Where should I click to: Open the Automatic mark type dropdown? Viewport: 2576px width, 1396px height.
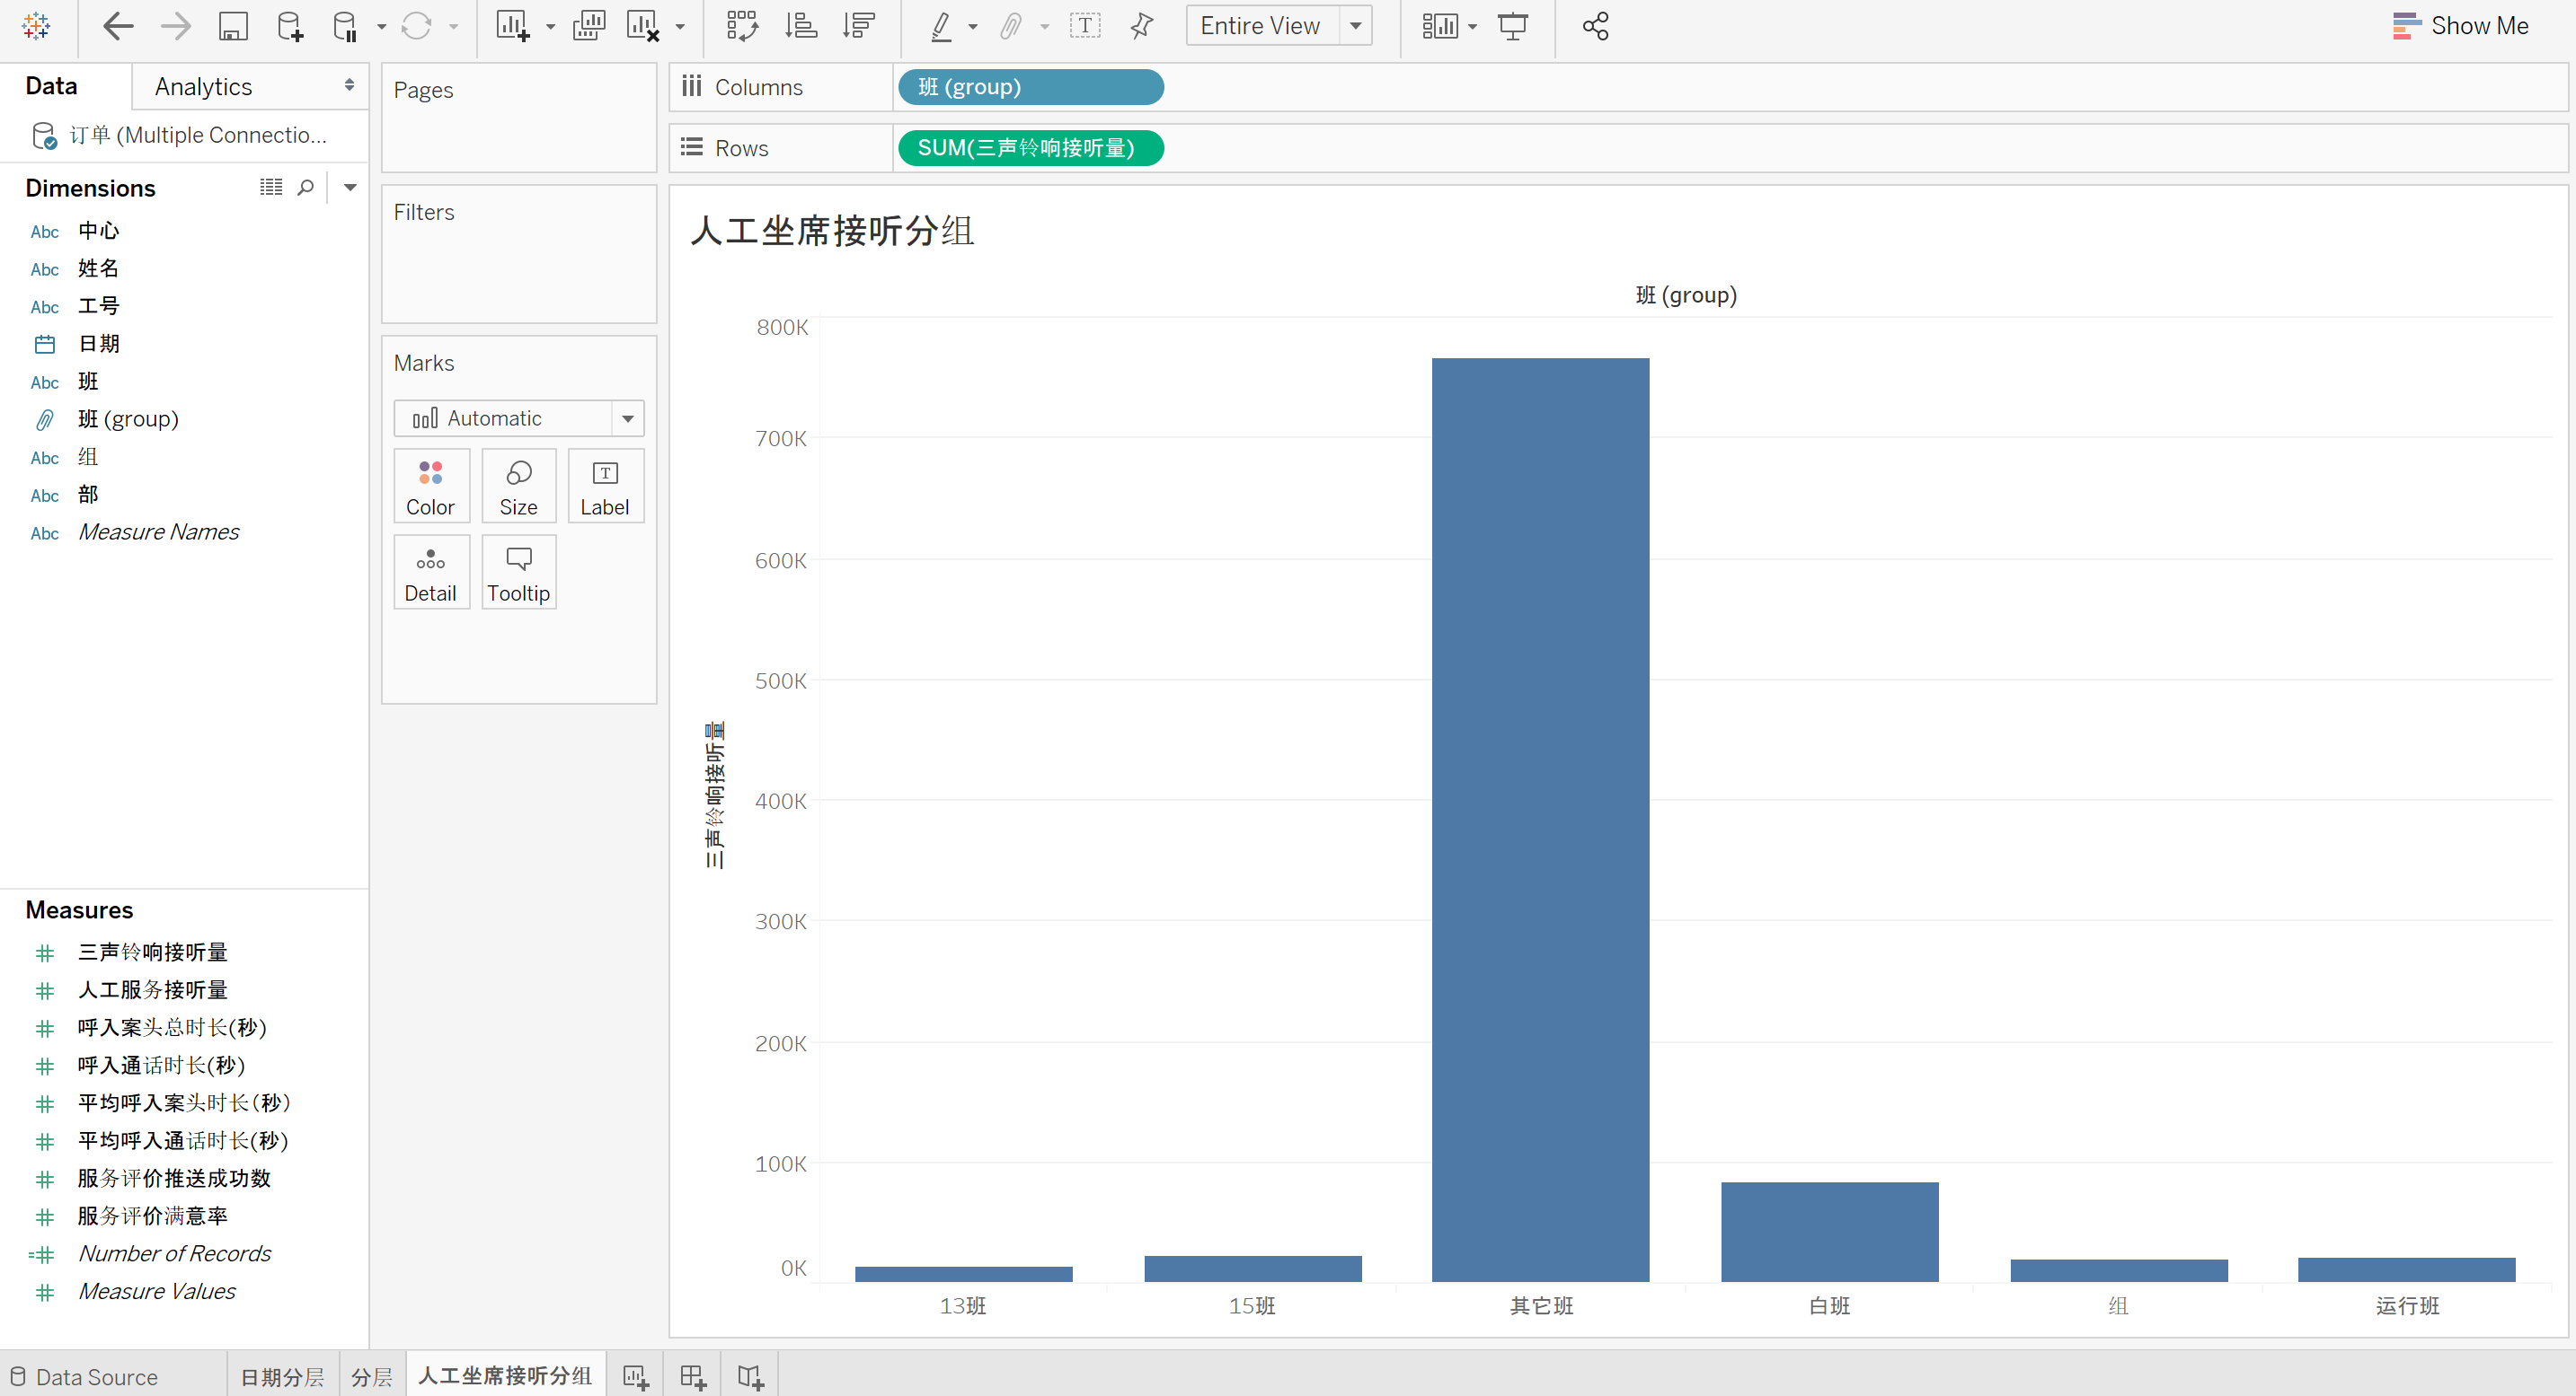627,418
